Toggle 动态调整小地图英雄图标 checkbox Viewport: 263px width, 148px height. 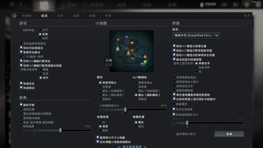pos(98,141)
